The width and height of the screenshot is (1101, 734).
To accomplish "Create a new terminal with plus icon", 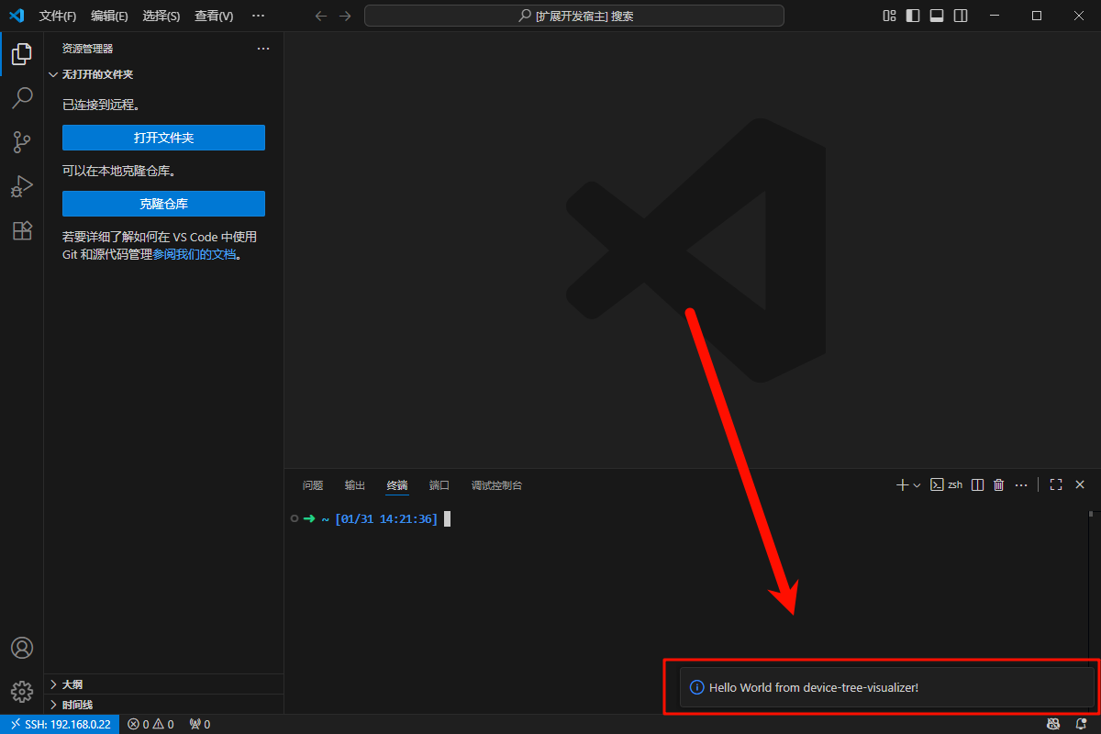I will click(x=902, y=484).
